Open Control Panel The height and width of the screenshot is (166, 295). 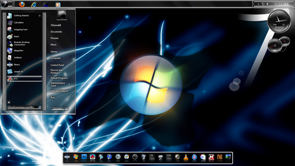coord(57,65)
